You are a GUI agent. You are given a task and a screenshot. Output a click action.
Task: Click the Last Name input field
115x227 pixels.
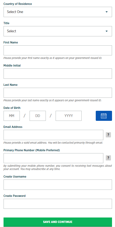point(58,93)
